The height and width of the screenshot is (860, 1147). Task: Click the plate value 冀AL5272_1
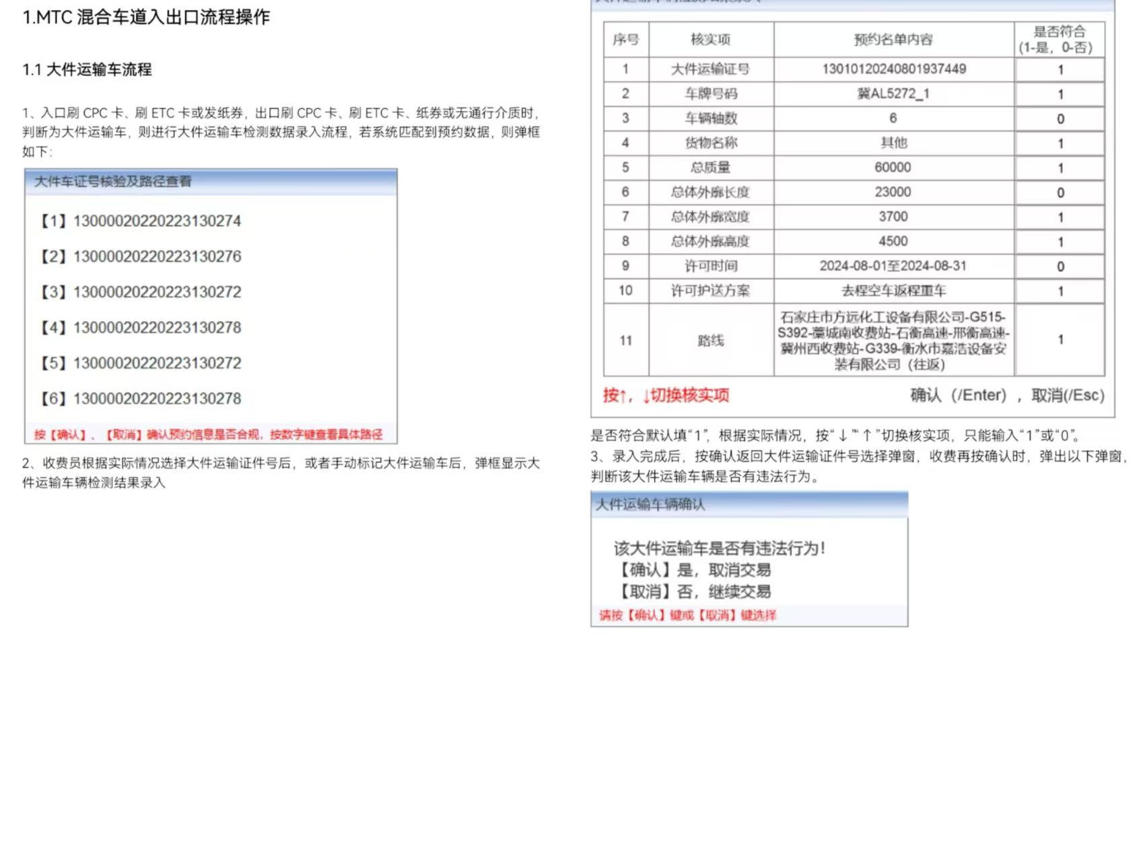click(x=893, y=94)
